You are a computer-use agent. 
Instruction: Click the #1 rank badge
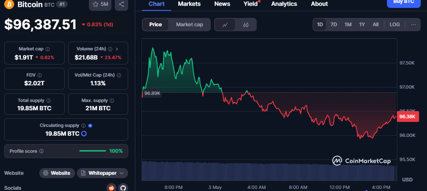pos(61,4)
